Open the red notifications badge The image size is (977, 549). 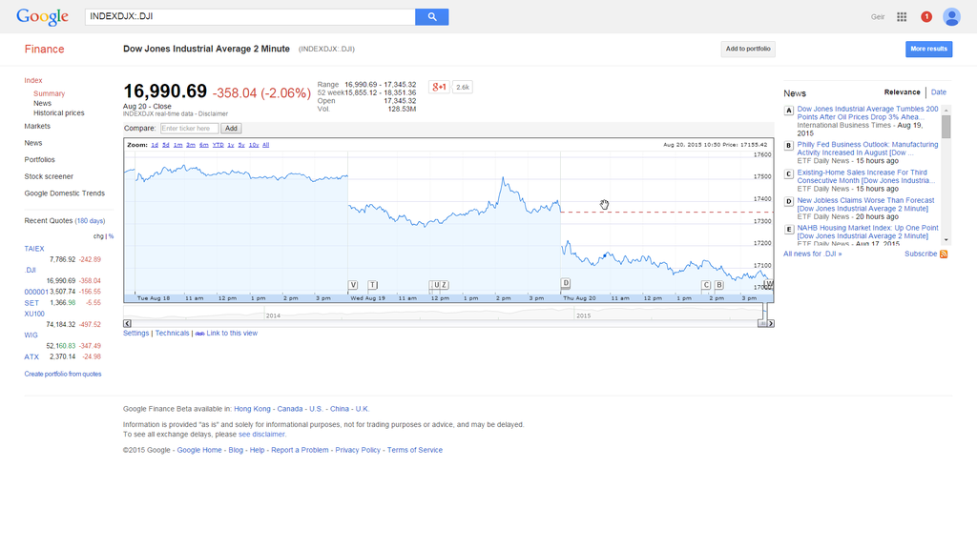(926, 17)
